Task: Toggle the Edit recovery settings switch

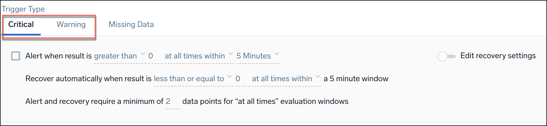Action: click(x=446, y=56)
